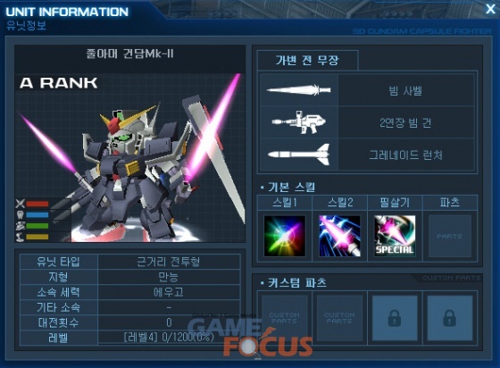
Task: Click the grenade launcher missile icon
Action: coord(299,155)
